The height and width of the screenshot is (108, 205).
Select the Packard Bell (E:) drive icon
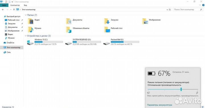(106, 43)
